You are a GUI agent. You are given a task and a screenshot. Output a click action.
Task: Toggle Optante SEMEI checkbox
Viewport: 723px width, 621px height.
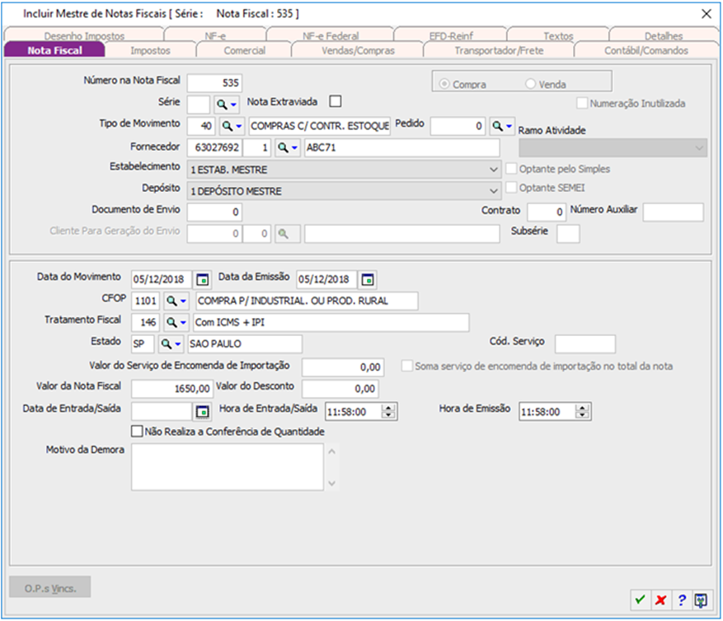[511, 188]
